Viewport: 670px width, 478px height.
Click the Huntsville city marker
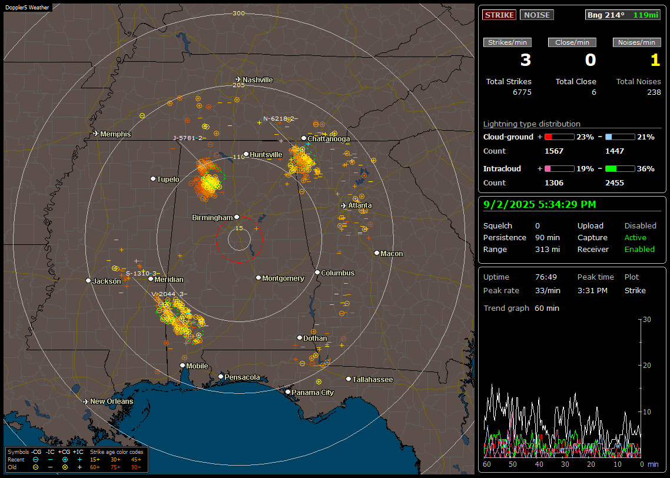pyautogui.click(x=246, y=154)
